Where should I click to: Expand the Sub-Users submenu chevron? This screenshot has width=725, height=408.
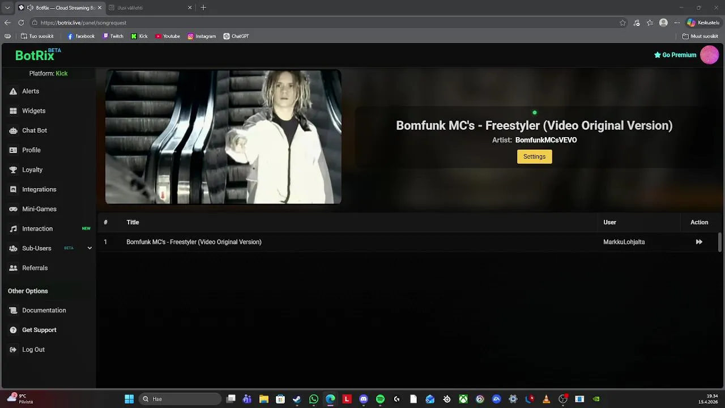point(89,248)
